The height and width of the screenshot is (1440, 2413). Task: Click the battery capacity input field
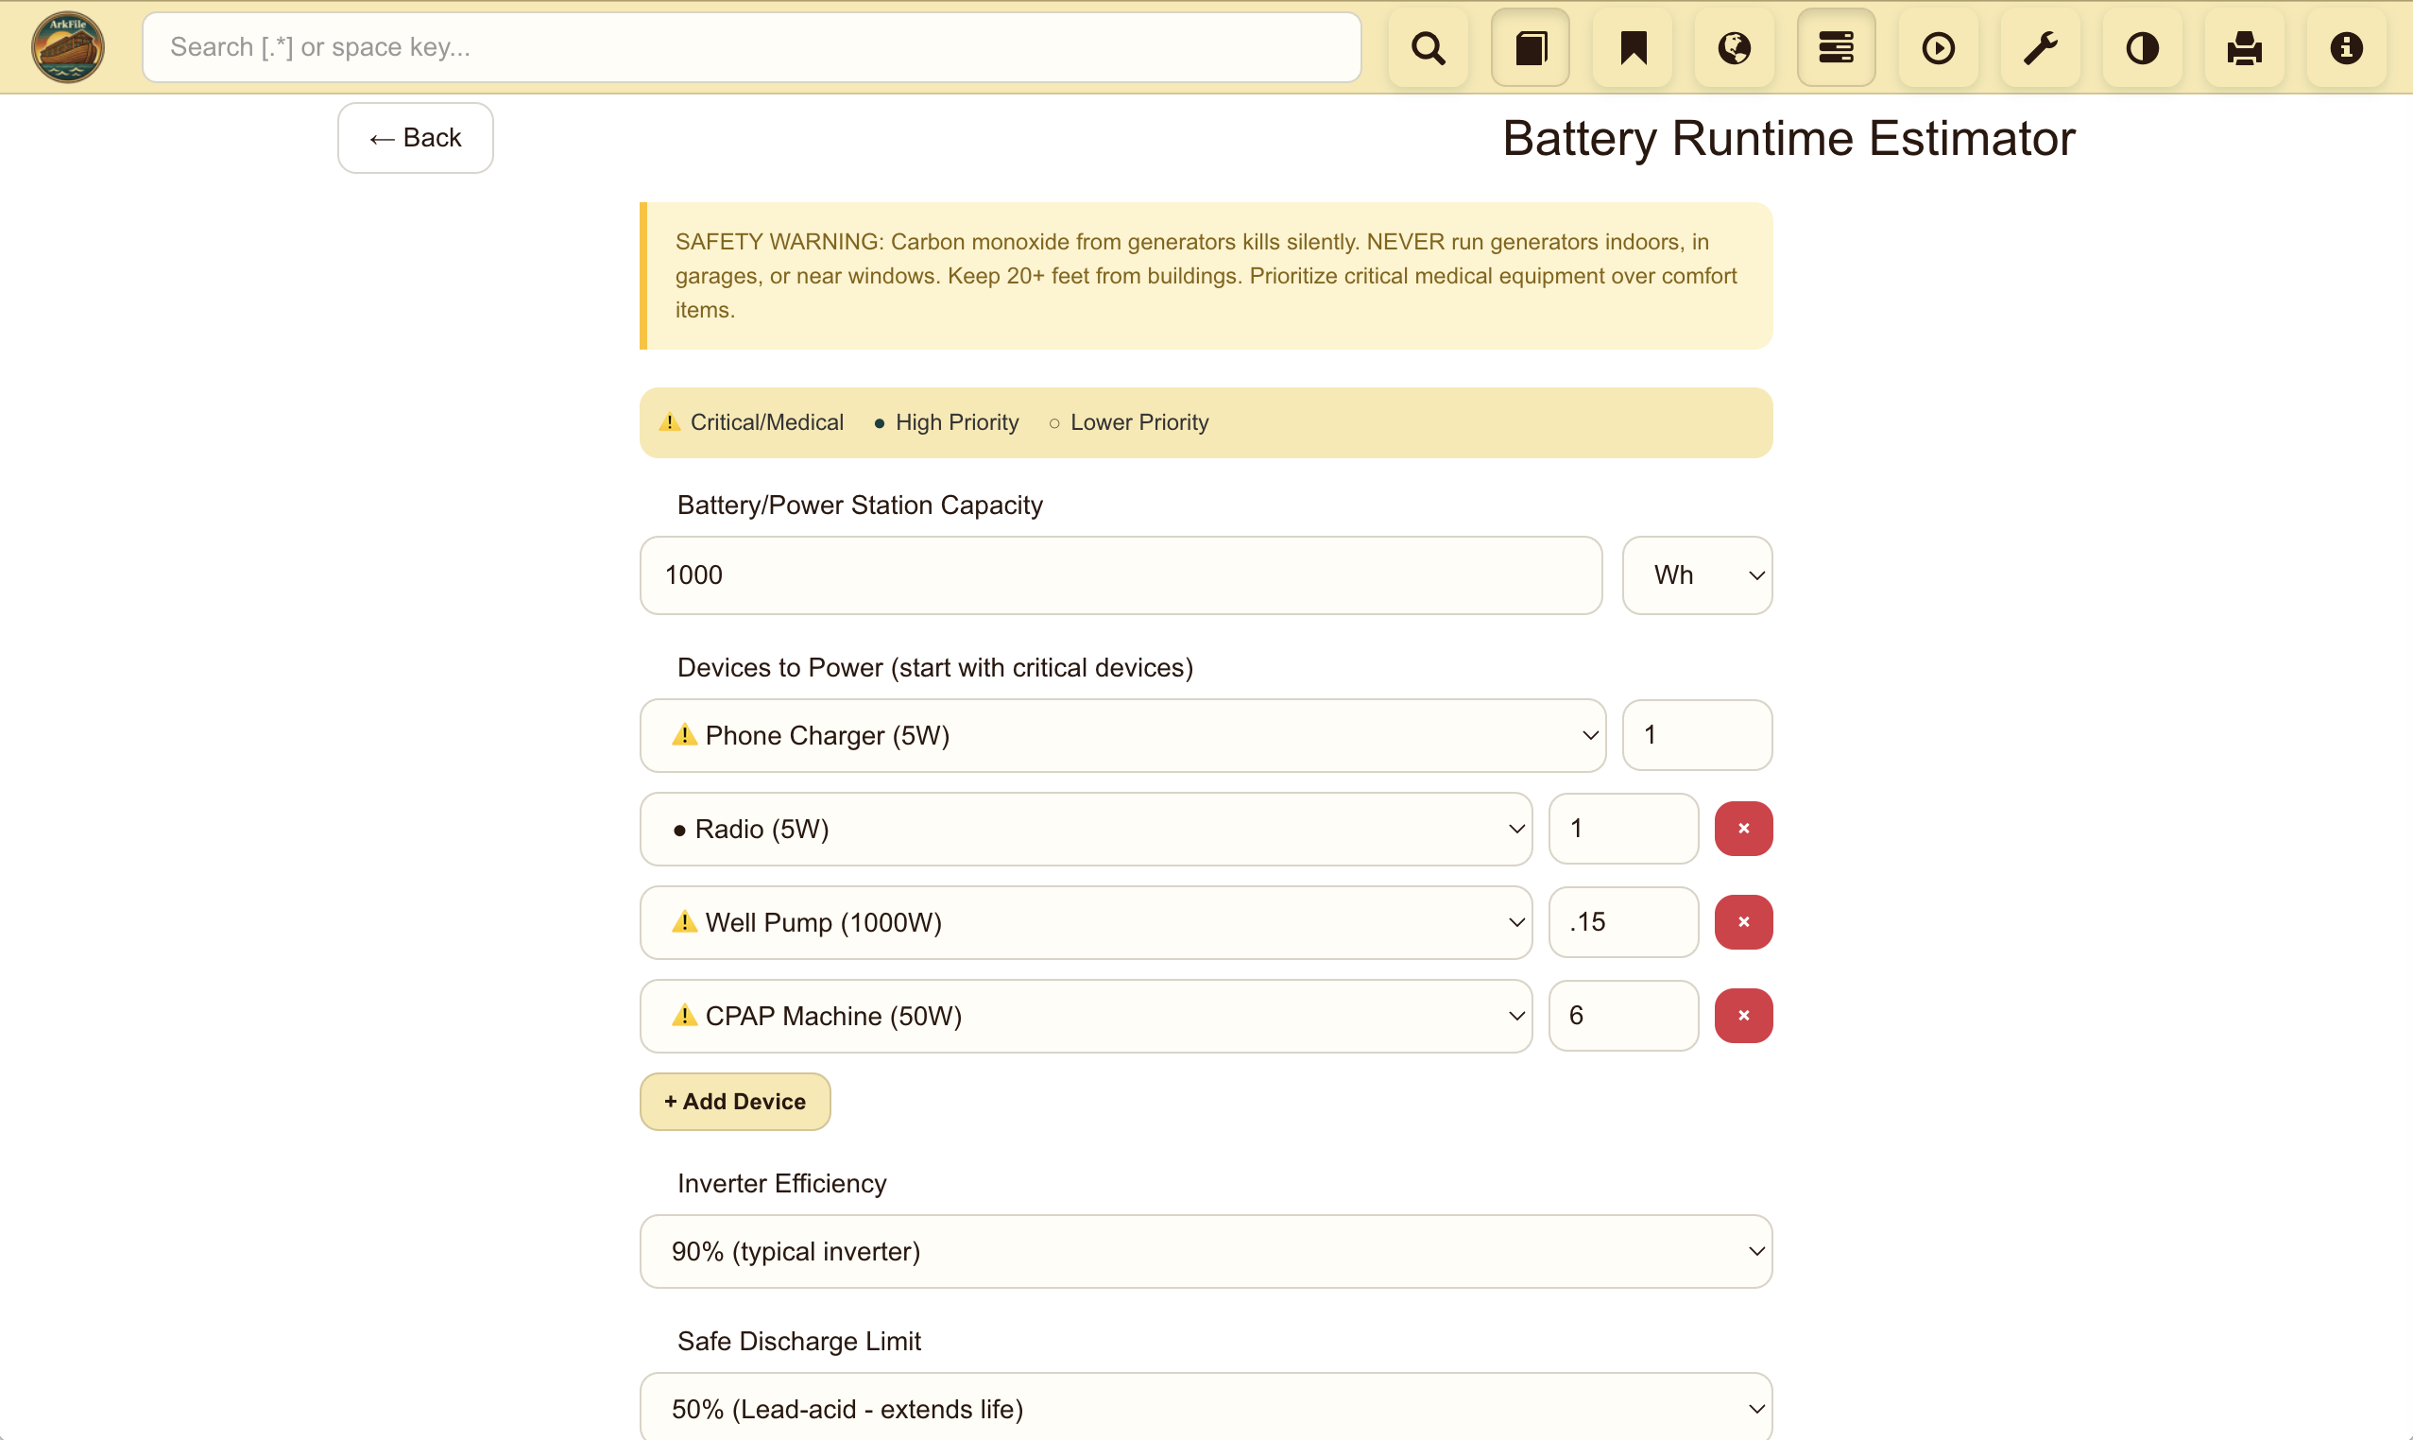pos(1120,575)
